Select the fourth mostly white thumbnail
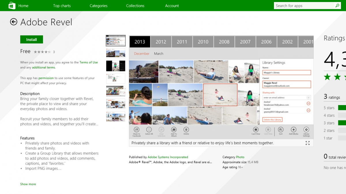The width and height of the screenshot is (346, 194). click(116, 78)
